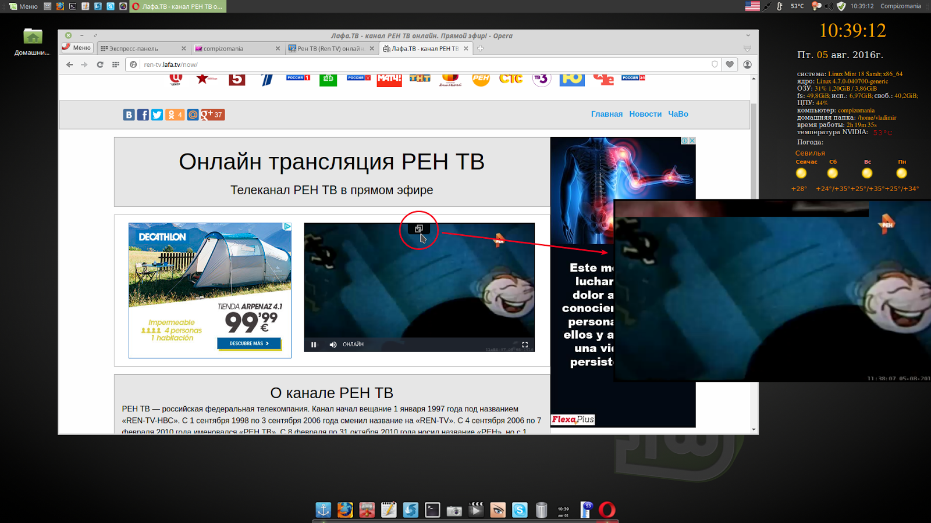Select the ТВ3 channel logo
The width and height of the screenshot is (931, 523).
pyautogui.click(x=542, y=80)
